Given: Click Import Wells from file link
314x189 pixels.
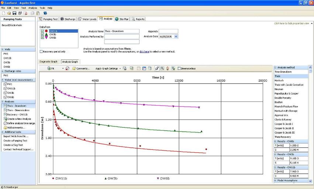Looking at the screenshot, I should pyautogui.click(x=16, y=136).
